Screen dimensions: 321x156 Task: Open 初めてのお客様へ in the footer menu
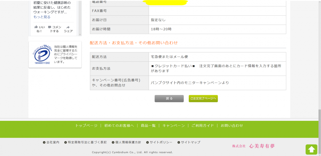tap(119, 126)
